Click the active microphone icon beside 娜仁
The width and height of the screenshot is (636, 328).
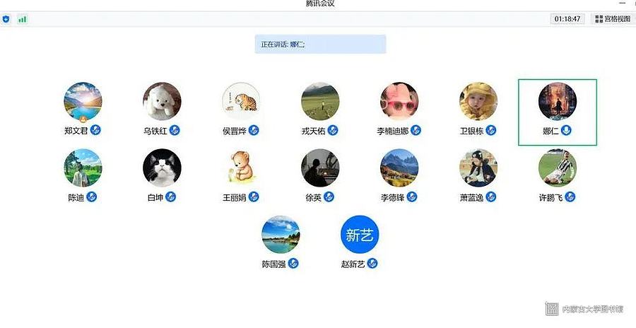pos(566,130)
